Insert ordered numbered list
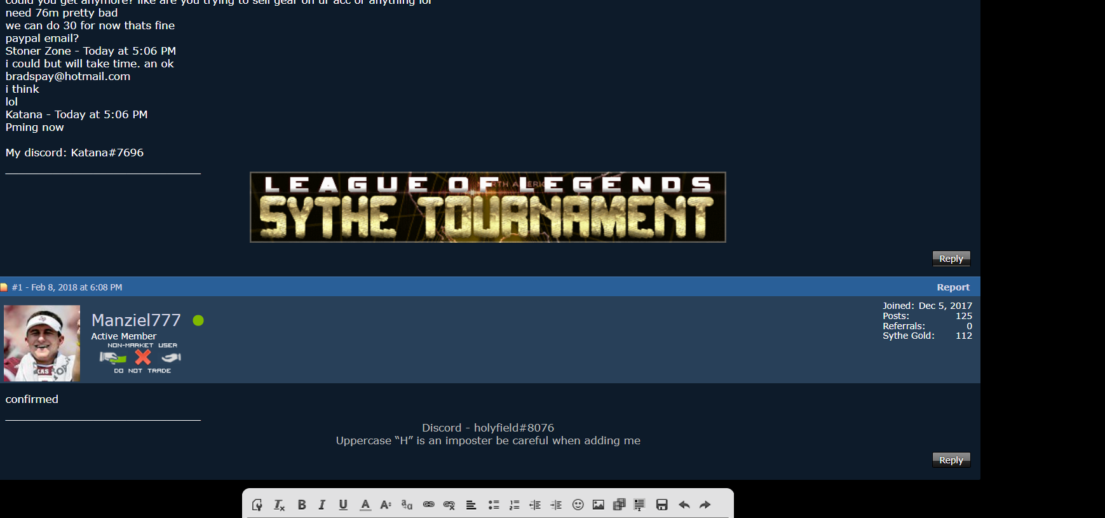The height and width of the screenshot is (518, 1105). point(515,505)
